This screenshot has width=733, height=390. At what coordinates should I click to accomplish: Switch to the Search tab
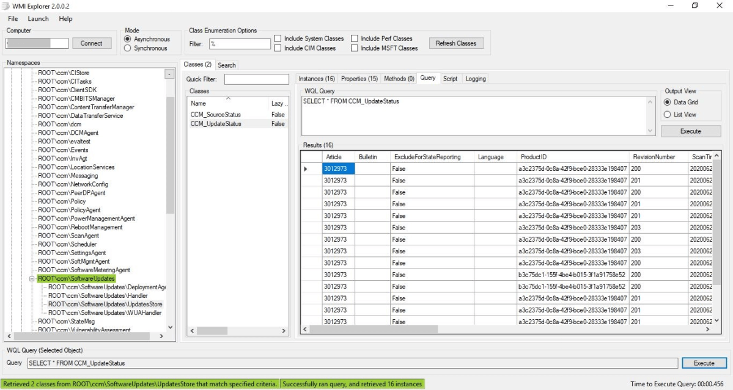pyautogui.click(x=226, y=64)
